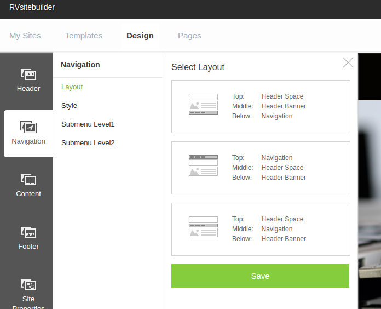Click the navigation-in-middle layout thumbnail

(x=203, y=227)
